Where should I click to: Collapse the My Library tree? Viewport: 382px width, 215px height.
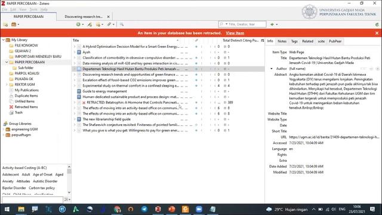4,40
